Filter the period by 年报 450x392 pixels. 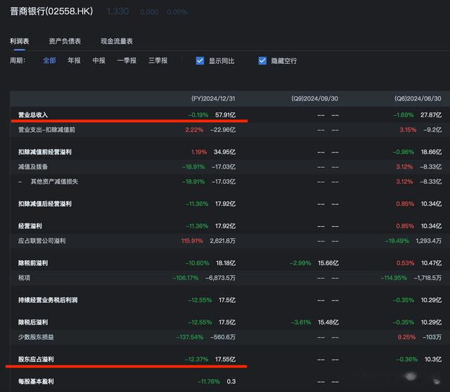74,60
